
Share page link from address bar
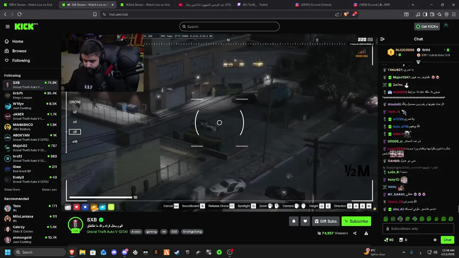tap(337, 14)
